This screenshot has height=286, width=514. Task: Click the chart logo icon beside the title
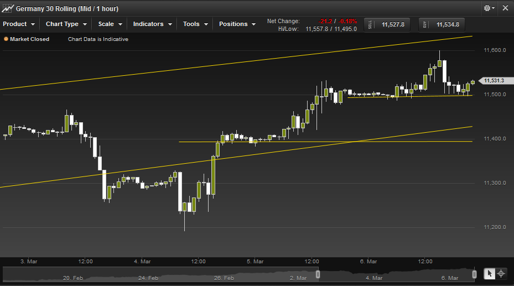(8, 8)
